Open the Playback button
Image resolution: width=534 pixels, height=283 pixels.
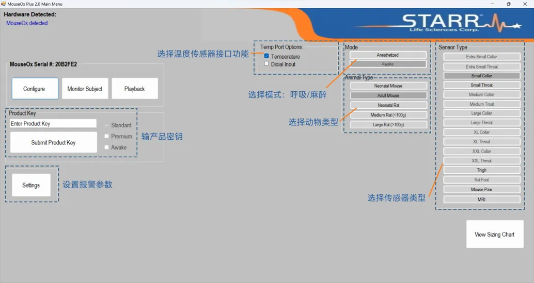134,89
